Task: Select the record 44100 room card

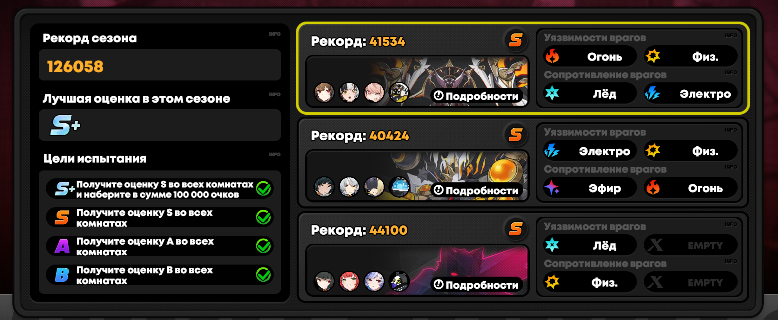Action: coord(523,257)
